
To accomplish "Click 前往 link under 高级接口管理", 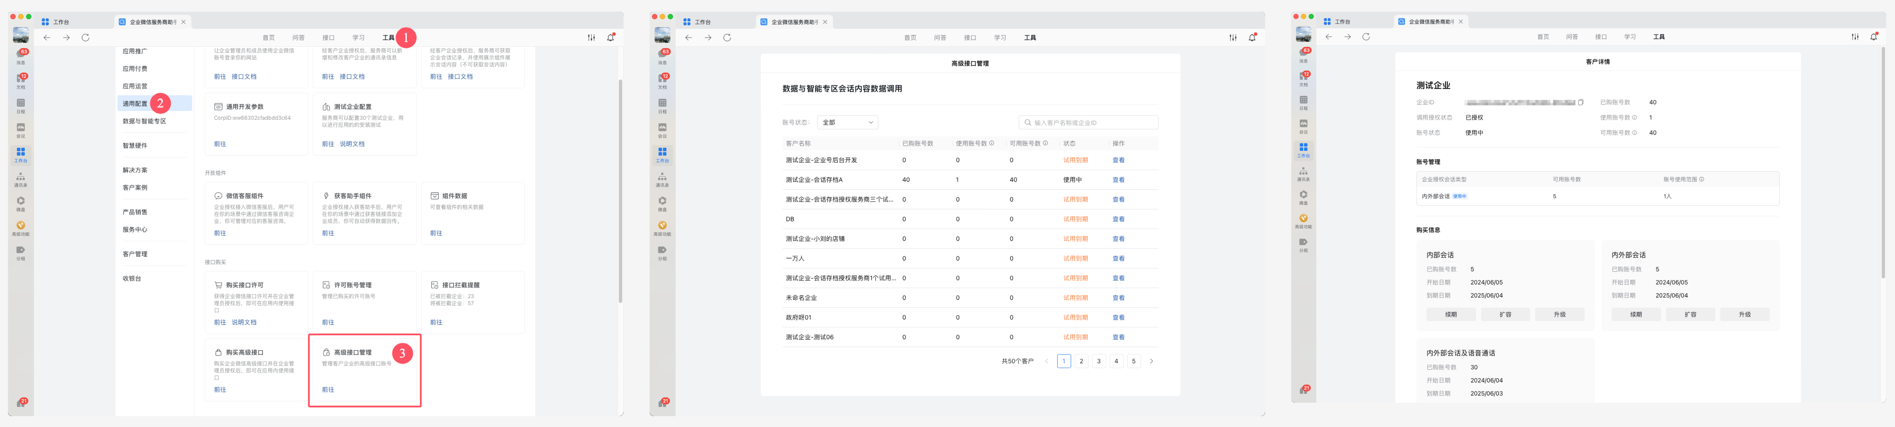I will point(328,390).
